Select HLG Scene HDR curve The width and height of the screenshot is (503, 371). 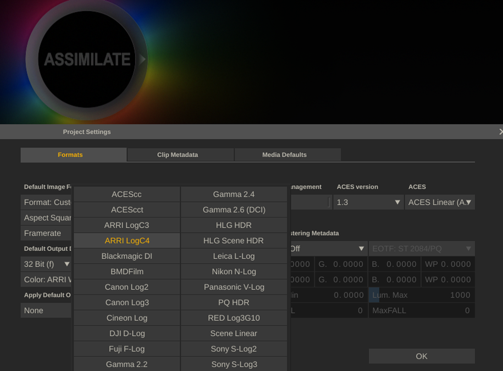click(234, 241)
